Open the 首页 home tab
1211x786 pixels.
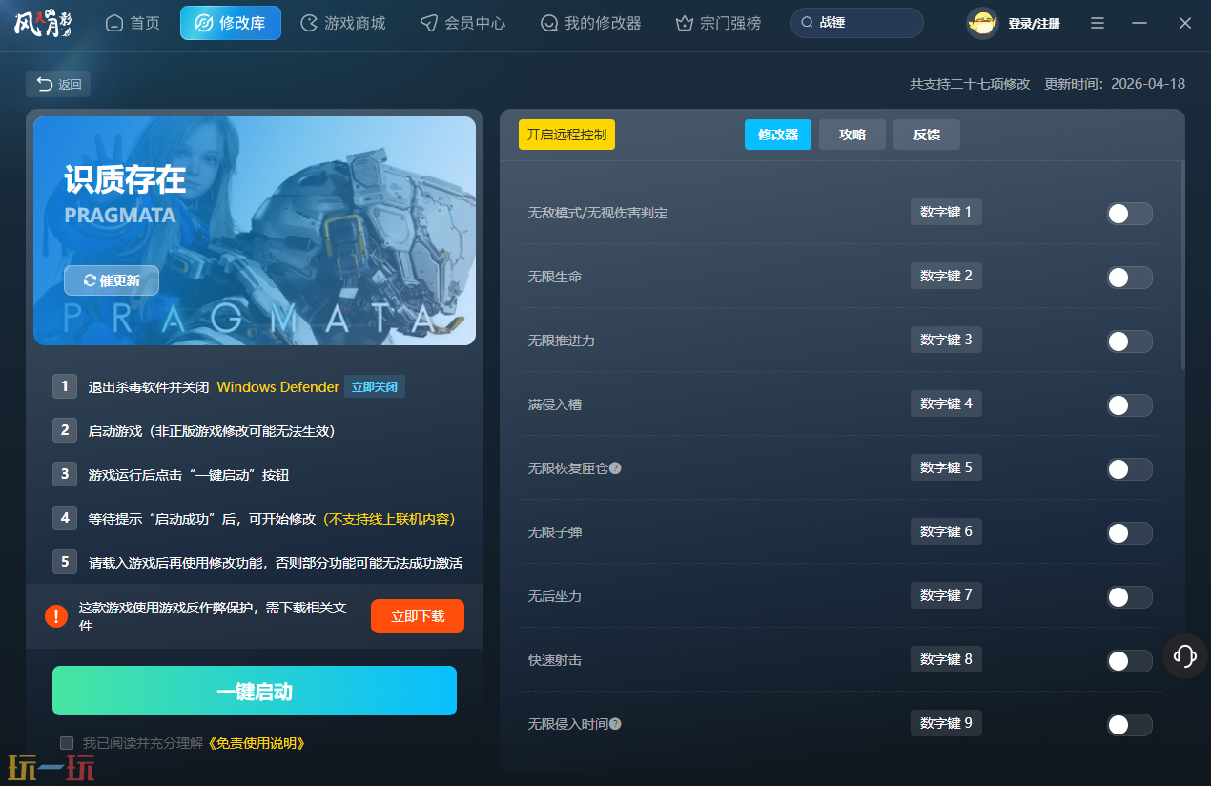[x=133, y=23]
